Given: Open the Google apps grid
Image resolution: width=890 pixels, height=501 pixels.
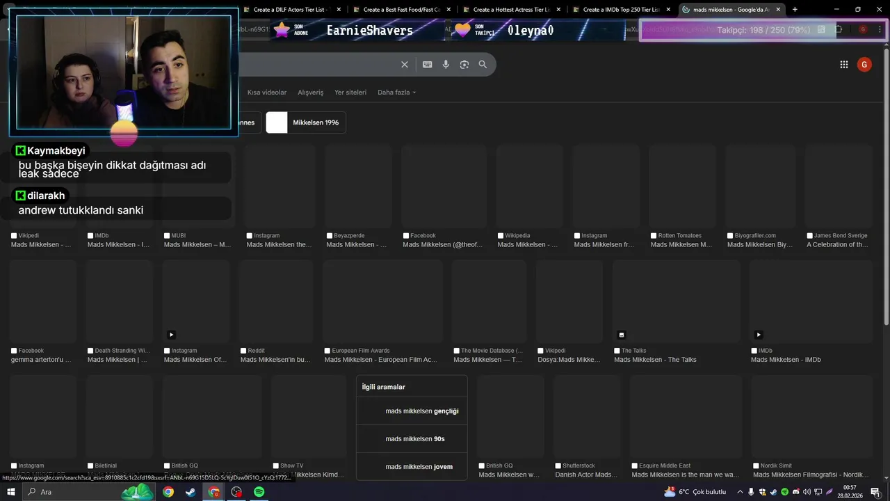Looking at the screenshot, I should point(844,65).
